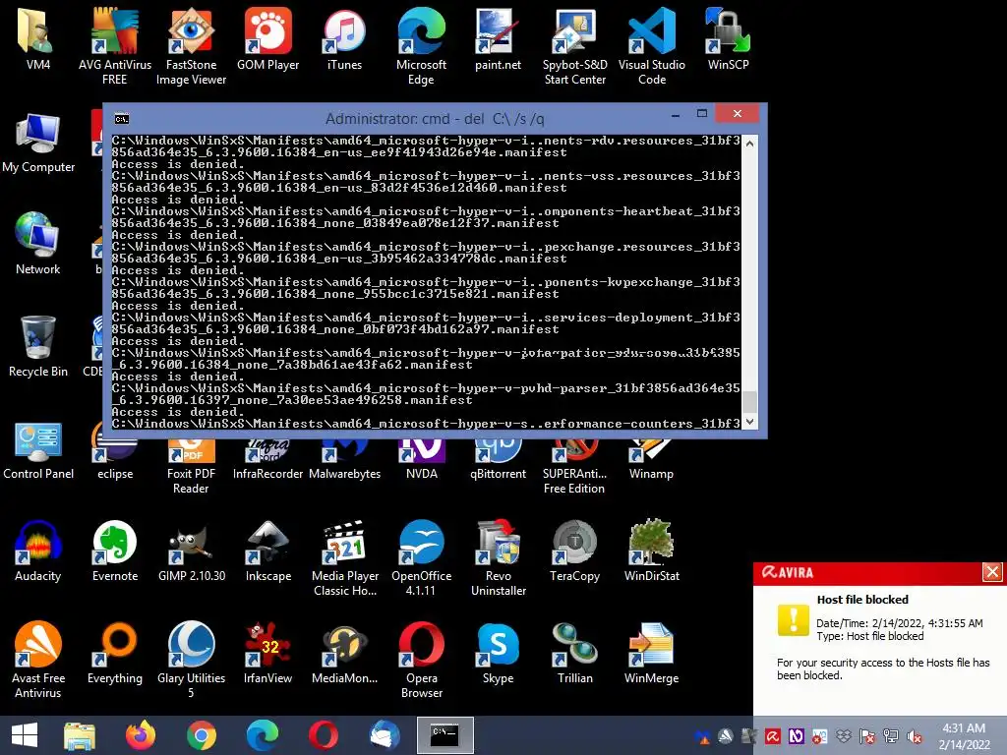Launch GOM Player from desktop
1007x755 pixels.
coord(267,38)
